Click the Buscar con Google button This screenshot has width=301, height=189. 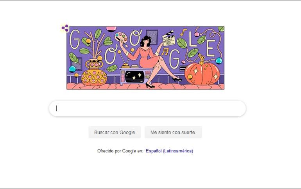coord(115,132)
